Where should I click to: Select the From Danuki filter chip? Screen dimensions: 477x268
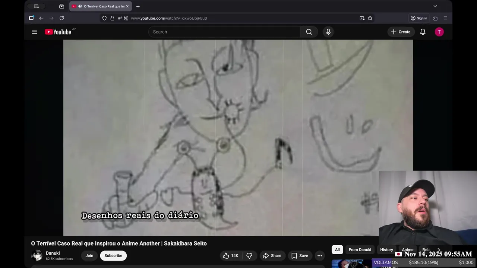[x=360, y=250]
